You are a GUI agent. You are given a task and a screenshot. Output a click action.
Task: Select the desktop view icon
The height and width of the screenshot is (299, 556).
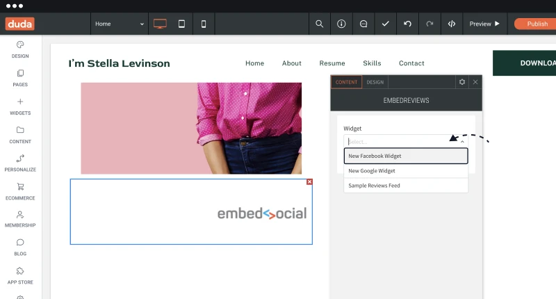click(x=160, y=24)
